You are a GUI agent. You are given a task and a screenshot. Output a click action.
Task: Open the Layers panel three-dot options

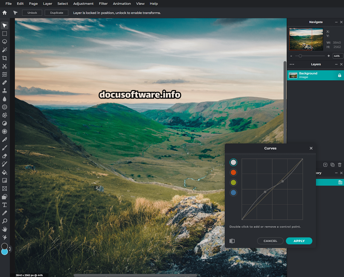pyautogui.click(x=292, y=64)
